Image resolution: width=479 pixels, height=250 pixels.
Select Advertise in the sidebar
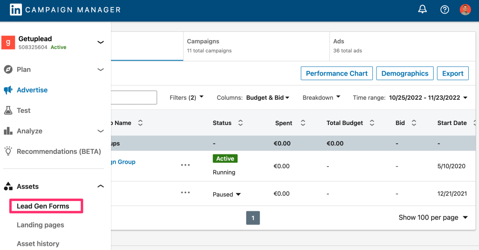[32, 90]
